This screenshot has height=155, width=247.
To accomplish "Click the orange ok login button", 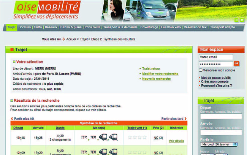I will [236, 64].
